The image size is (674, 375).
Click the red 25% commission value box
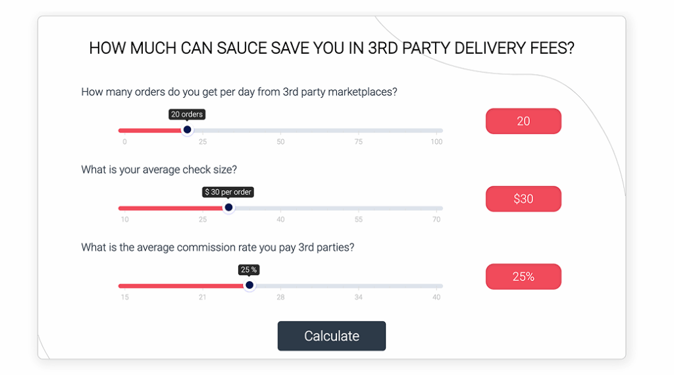tap(523, 276)
